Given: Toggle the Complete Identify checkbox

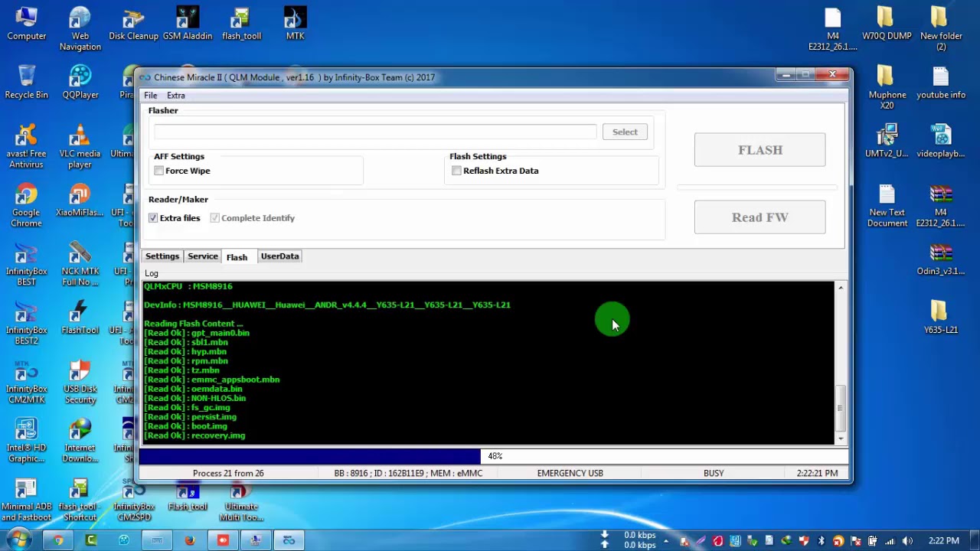Looking at the screenshot, I should click(214, 218).
